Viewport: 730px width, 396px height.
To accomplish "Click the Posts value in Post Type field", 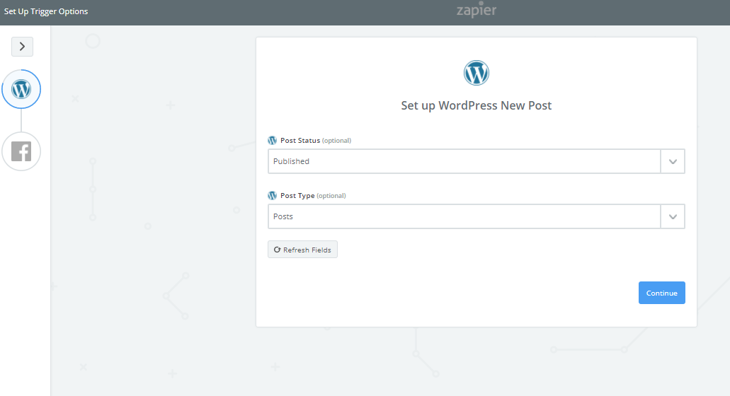I will [283, 216].
